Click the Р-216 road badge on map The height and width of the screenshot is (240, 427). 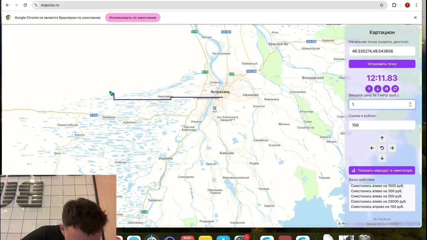(94, 115)
